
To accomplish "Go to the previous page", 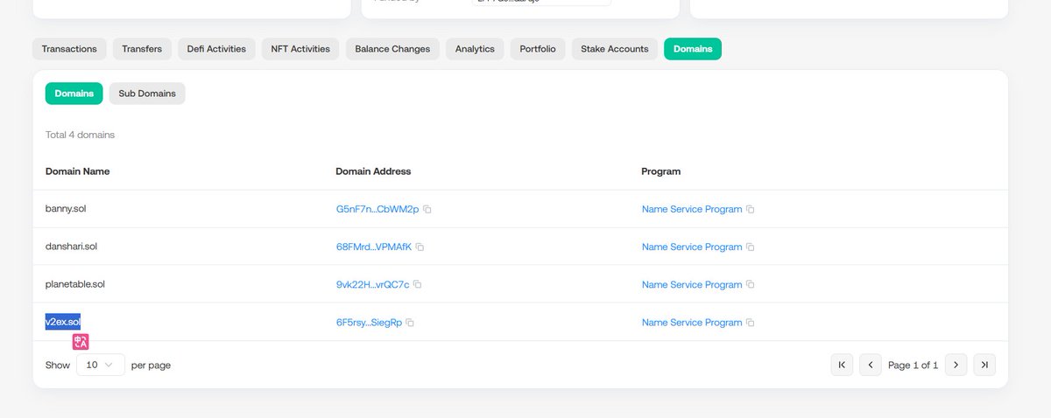I will click(871, 365).
